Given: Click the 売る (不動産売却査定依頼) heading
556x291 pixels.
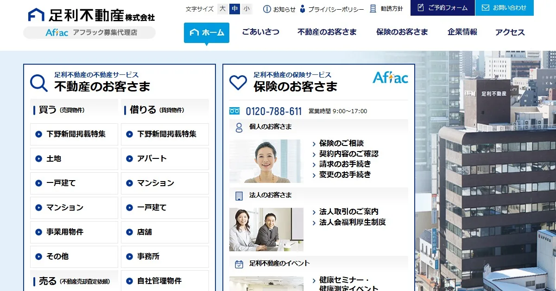Looking at the screenshot, I should [x=74, y=281].
